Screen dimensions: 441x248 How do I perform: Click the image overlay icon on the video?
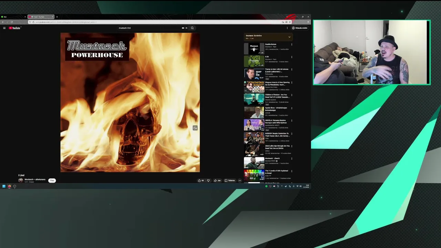(x=195, y=128)
